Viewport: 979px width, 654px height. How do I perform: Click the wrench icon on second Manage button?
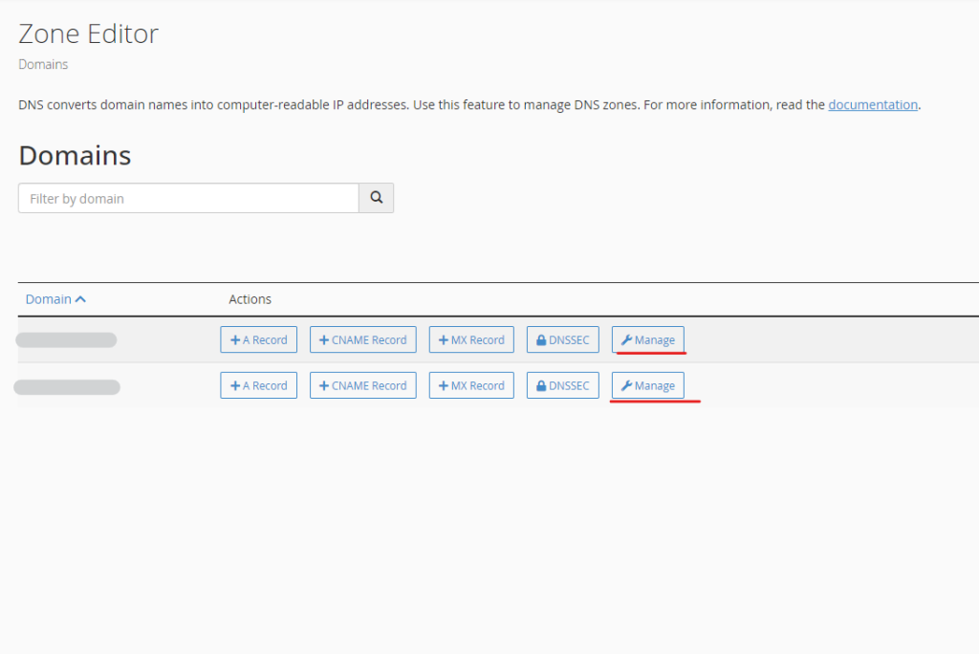pos(629,385)
